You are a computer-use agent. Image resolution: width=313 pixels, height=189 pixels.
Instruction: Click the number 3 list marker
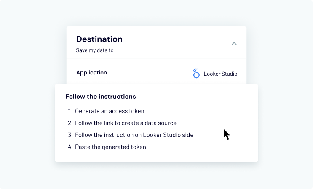click(70, 135)
